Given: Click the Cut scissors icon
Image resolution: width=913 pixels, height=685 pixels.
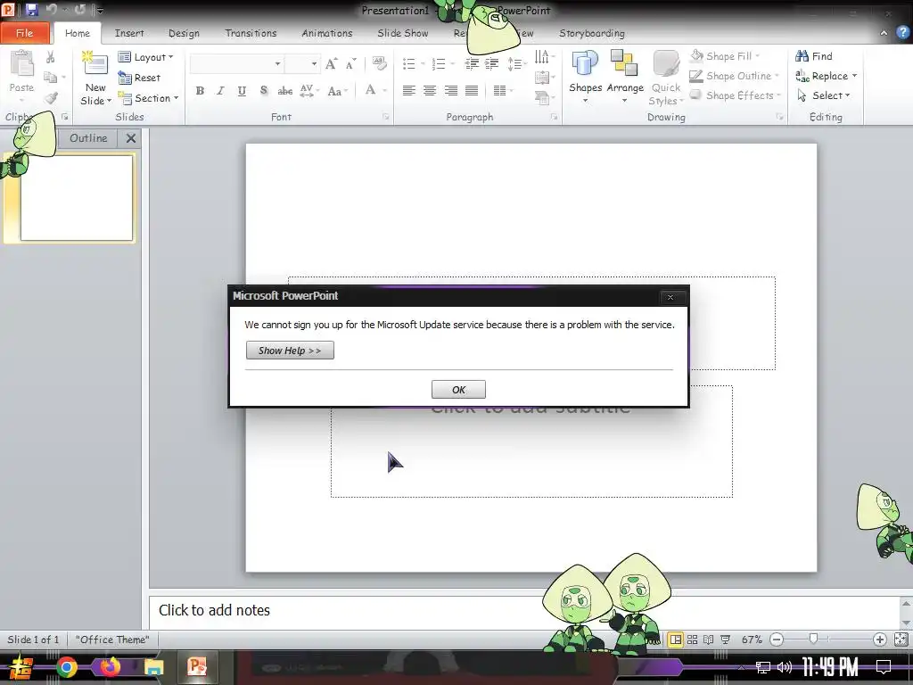Looking at the screenshot, I should (51, 57).
